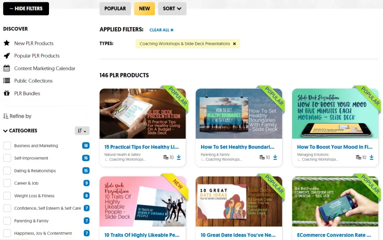Click the count badge 8 for Weight Loss & Fitness
The height and width of the screenshot is (240, 383).
point(86,195)
